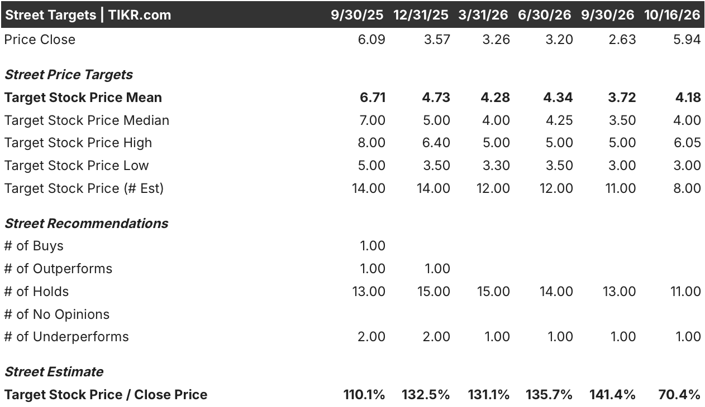This screenshot has height=407, width=705.
Task: Click the 70.4% value in the last column
Action: [678, 395]
